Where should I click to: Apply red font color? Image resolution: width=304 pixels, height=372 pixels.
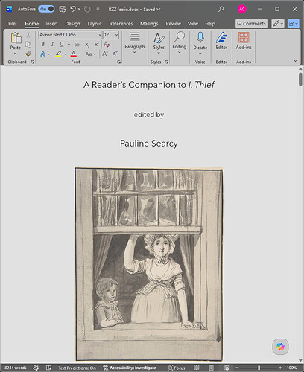tap(74, 54)
